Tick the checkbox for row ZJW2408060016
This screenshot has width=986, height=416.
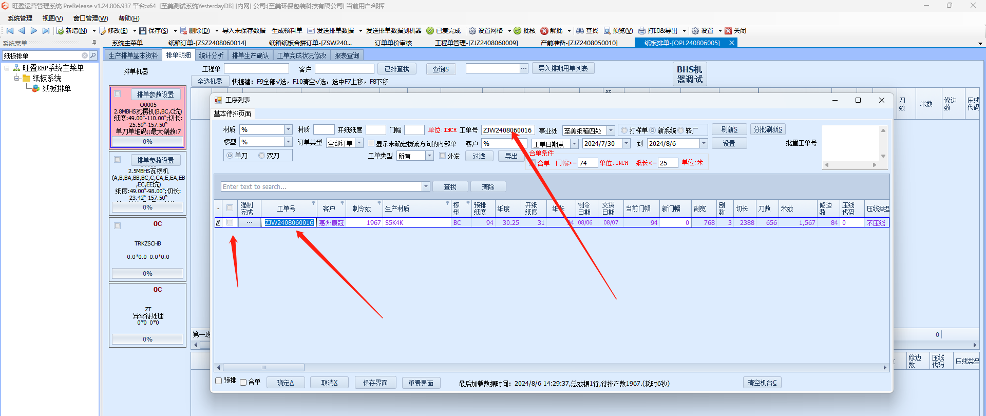click(x=230, y=222)
